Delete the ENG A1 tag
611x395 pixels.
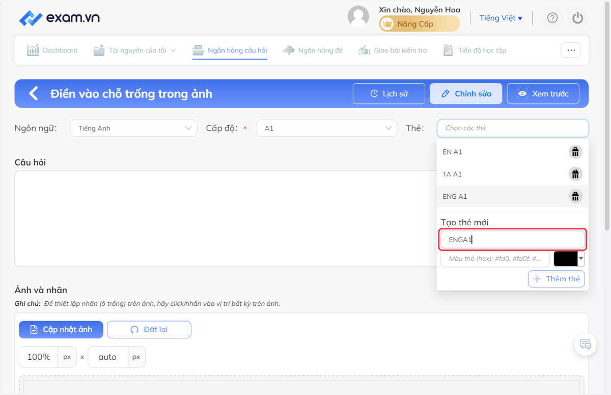(x=575, y=196)
